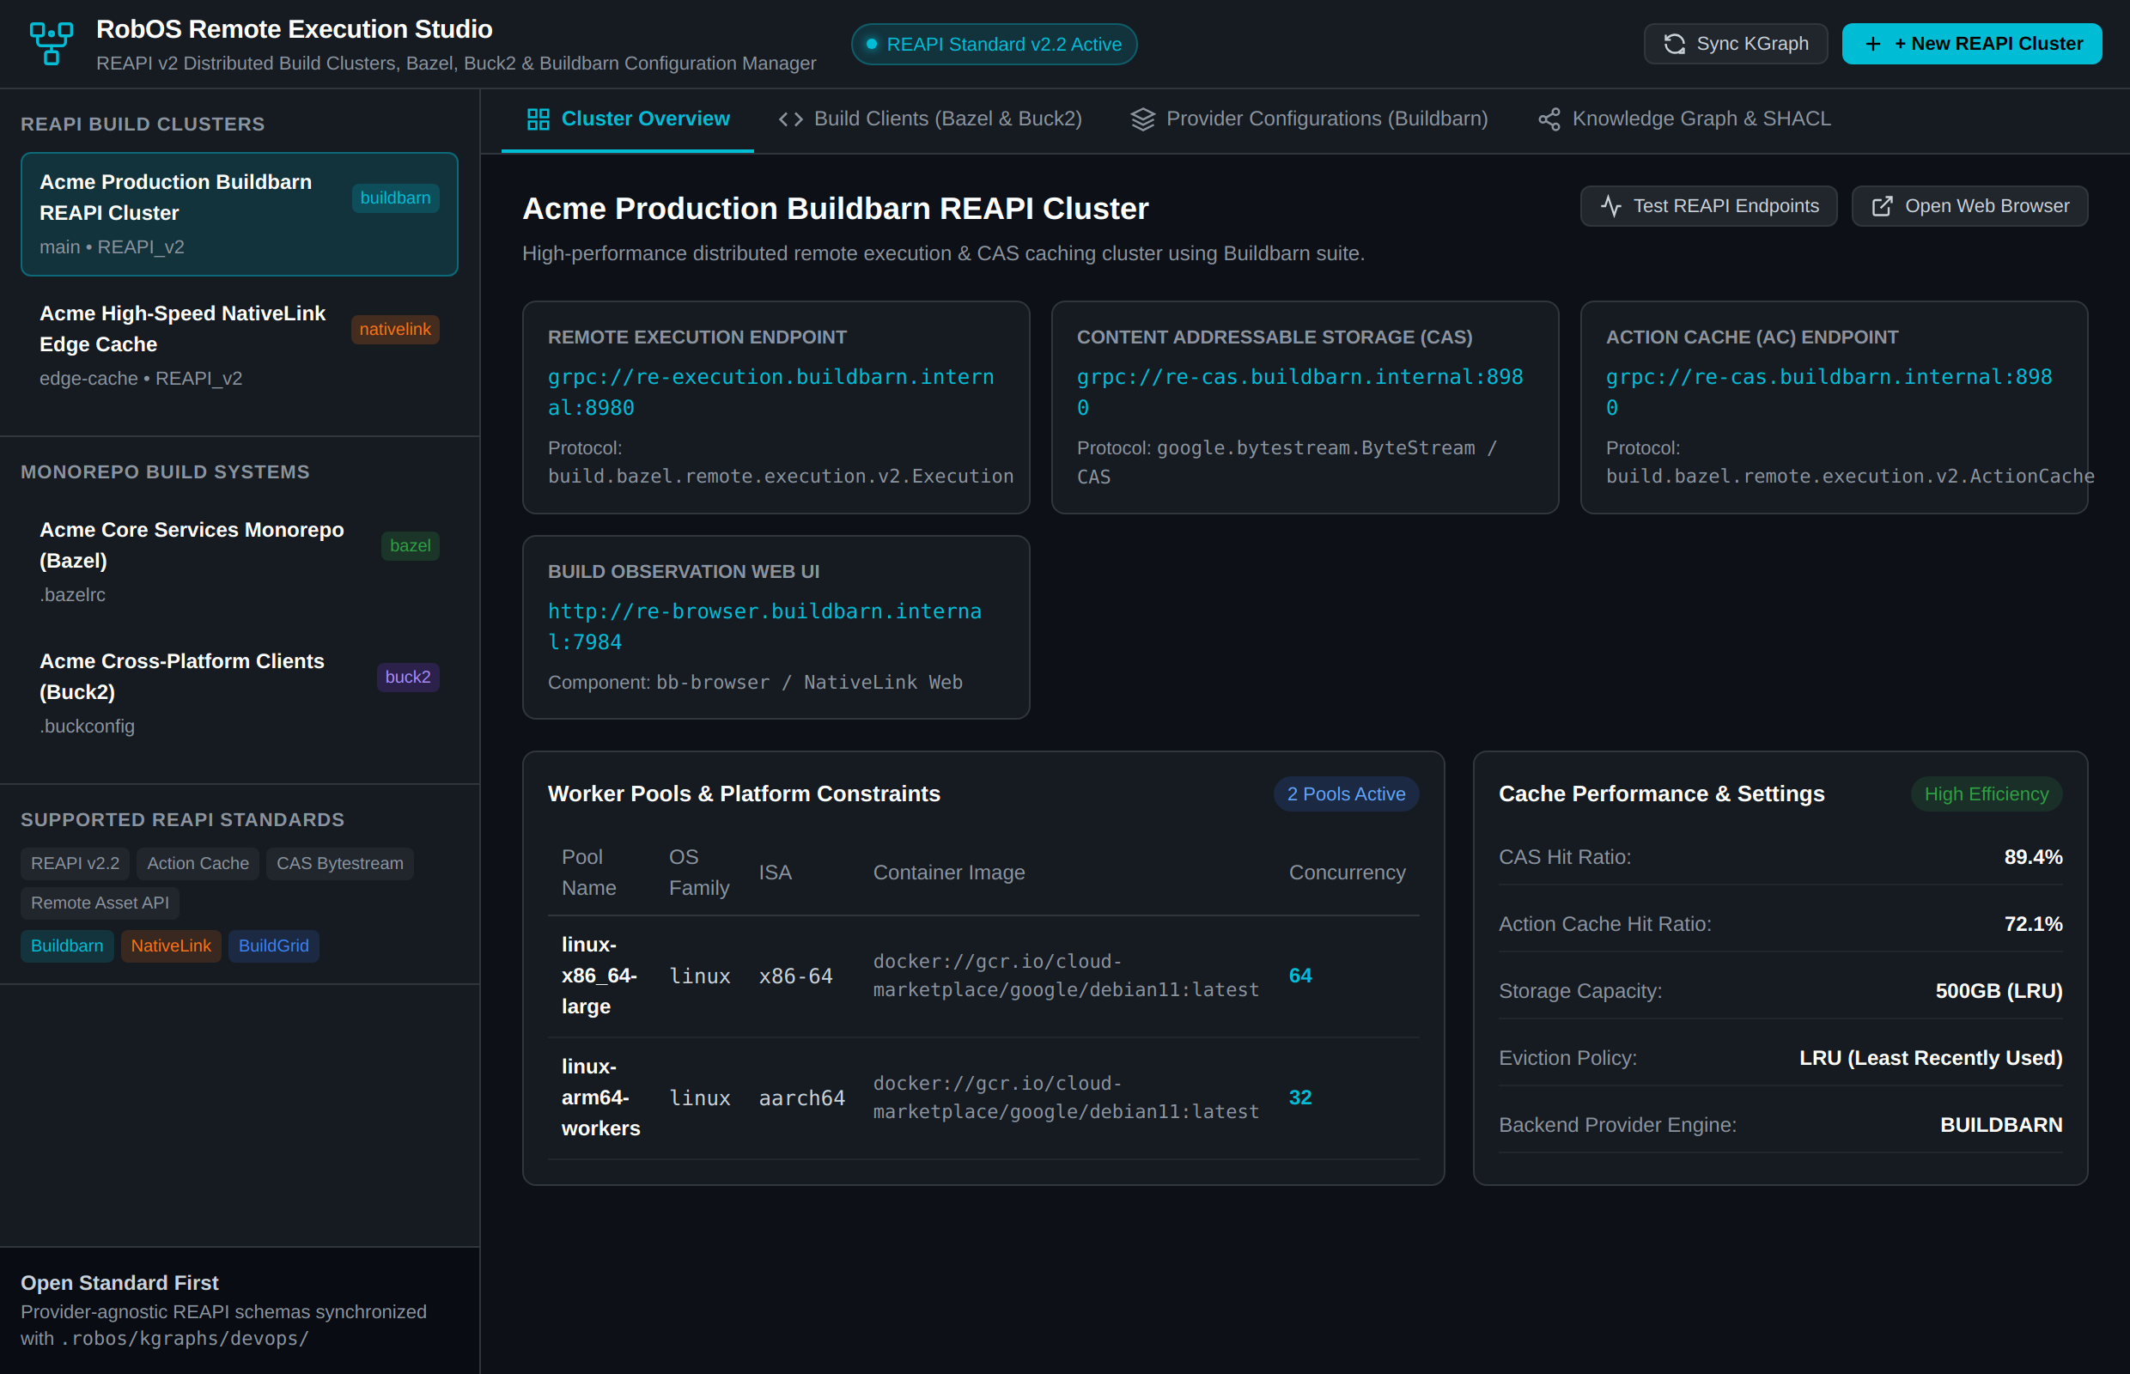Select the linux-arm64-workers pool name

pos(601,1097)
